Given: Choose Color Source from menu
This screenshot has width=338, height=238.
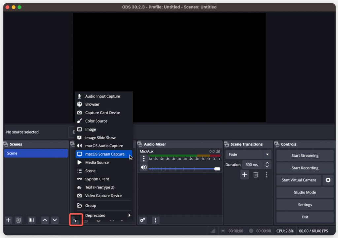Looking at the screenshot, I should pos(104,121).
